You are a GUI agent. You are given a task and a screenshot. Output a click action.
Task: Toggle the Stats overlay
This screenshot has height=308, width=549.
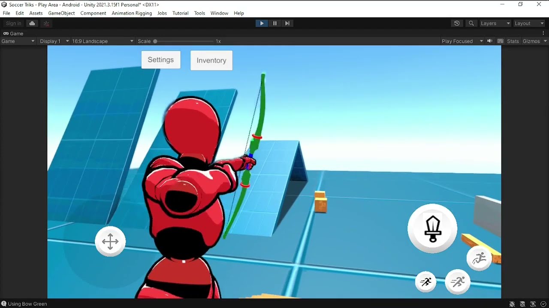tap(513, 41)
